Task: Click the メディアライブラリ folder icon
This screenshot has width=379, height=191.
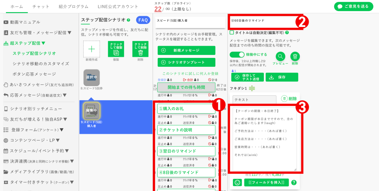Action: (6, 172)
